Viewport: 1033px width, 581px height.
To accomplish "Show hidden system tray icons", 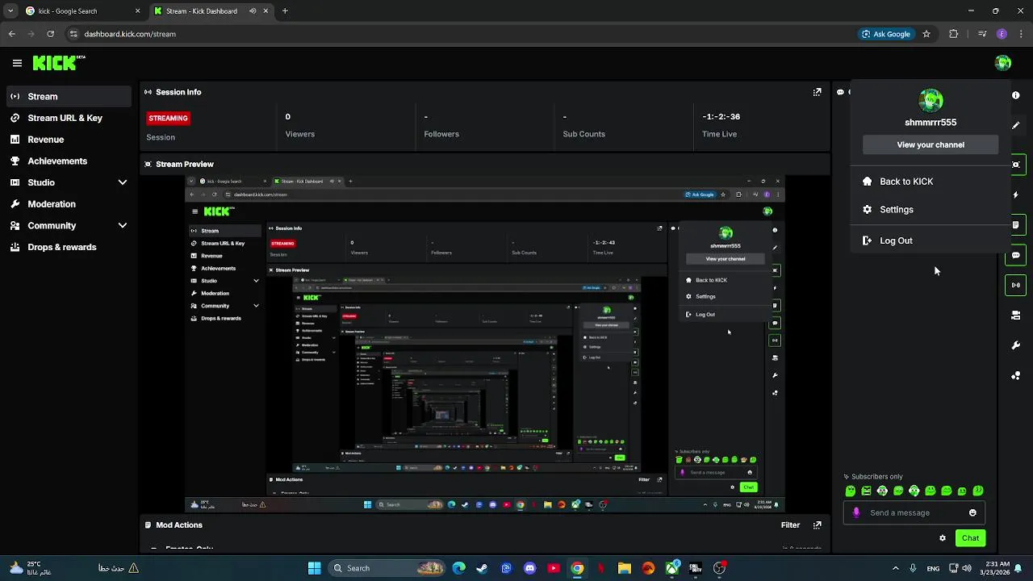I will pos(895,568).
